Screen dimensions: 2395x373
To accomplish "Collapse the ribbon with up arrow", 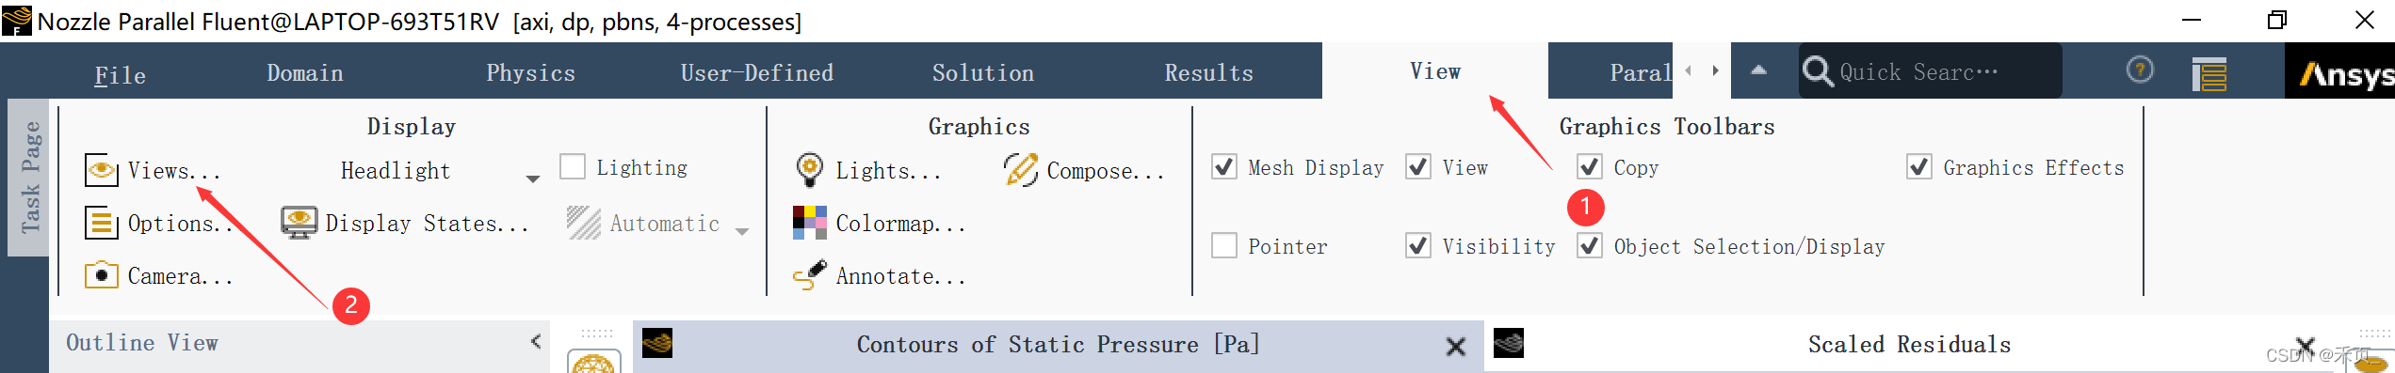I will point(1758,70).
